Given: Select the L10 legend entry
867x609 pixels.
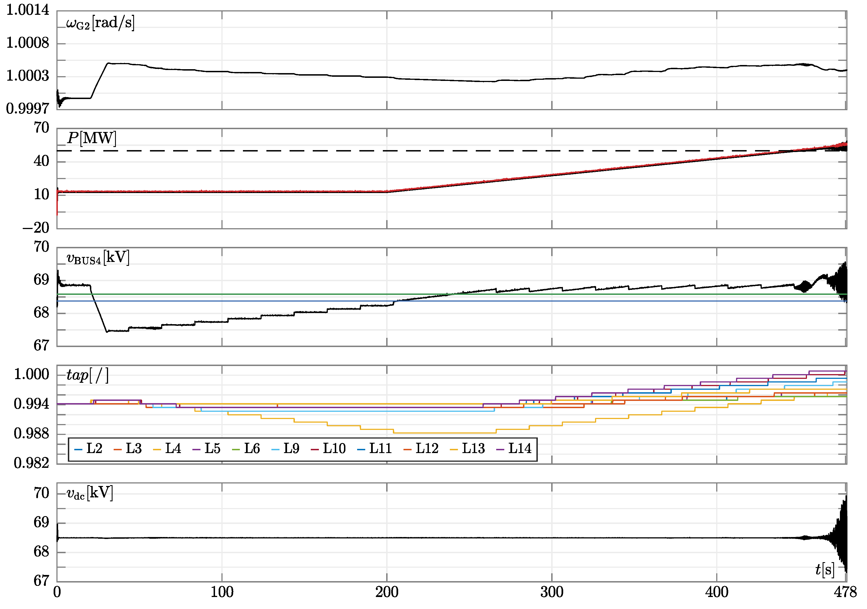Looking at the screenshot, I should tap(334, 448).
